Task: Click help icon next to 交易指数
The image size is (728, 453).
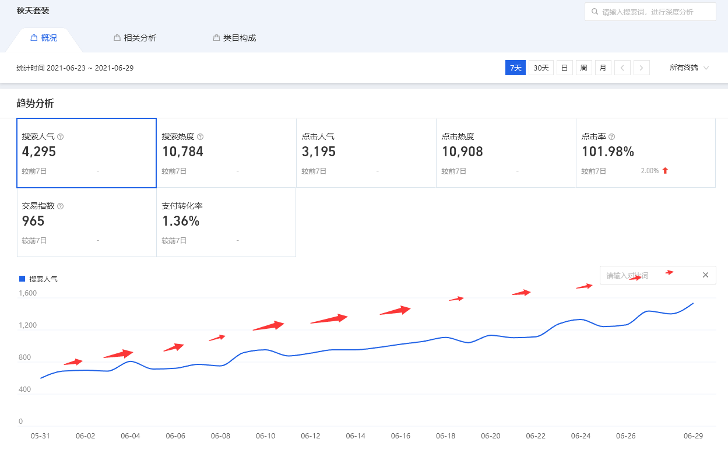Action: 61,206
